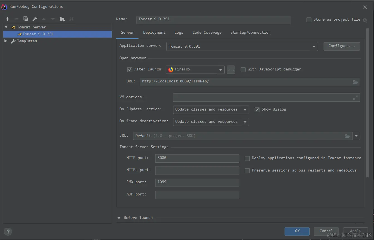The height and width of the screenshot is (240, 374).
Task: Move configuration down arrow icon
Action: click(x=53, y=19)
